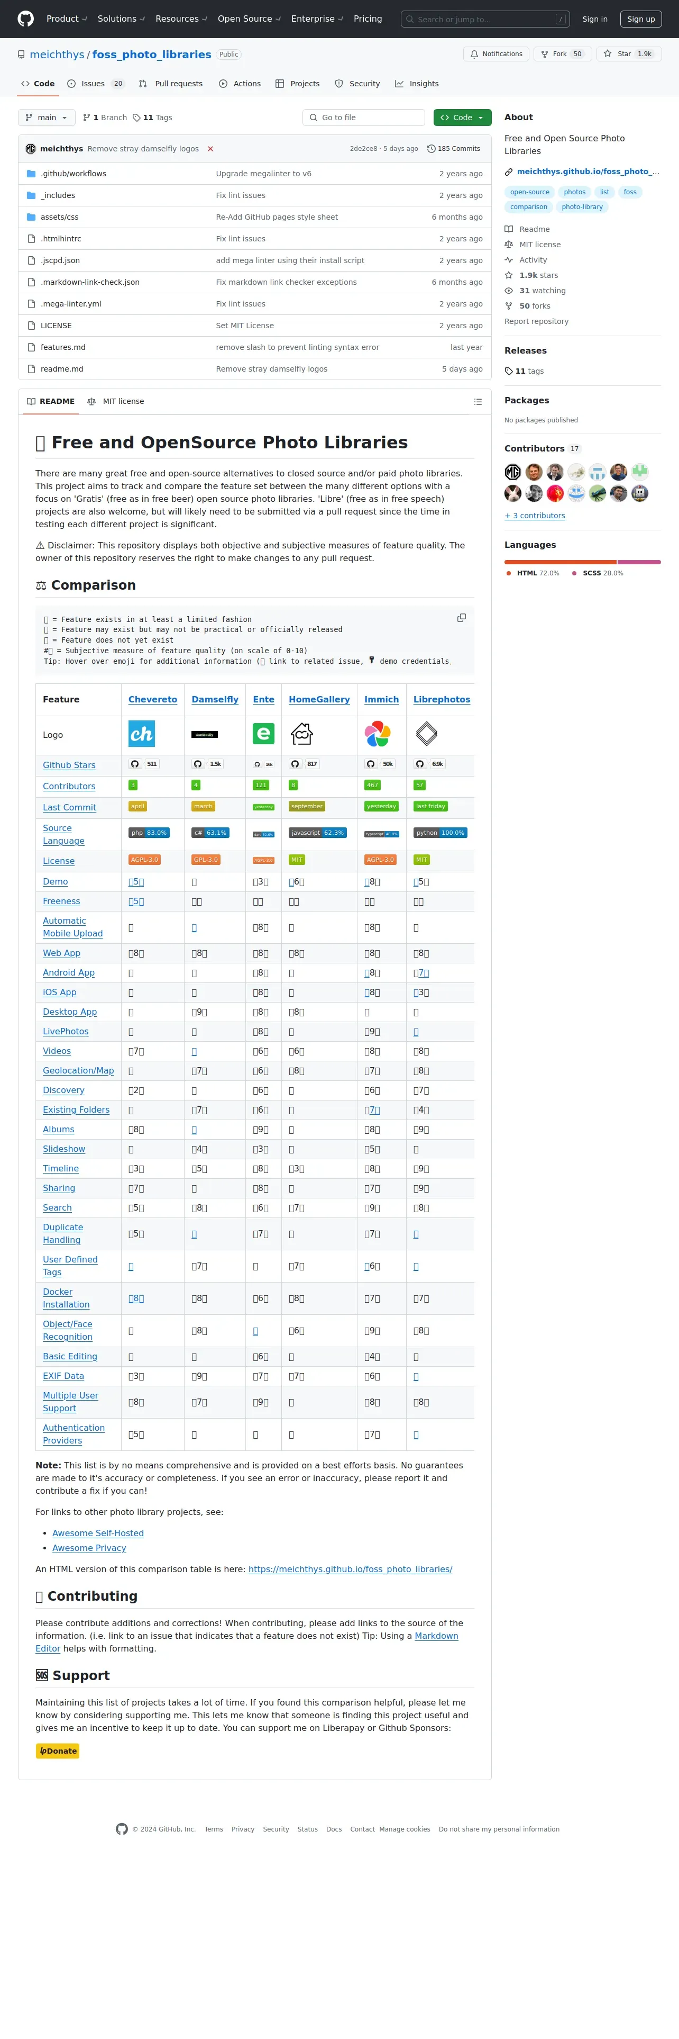Expand the Product menu in header
This screenshot has height=2039, width=679.
67,19
